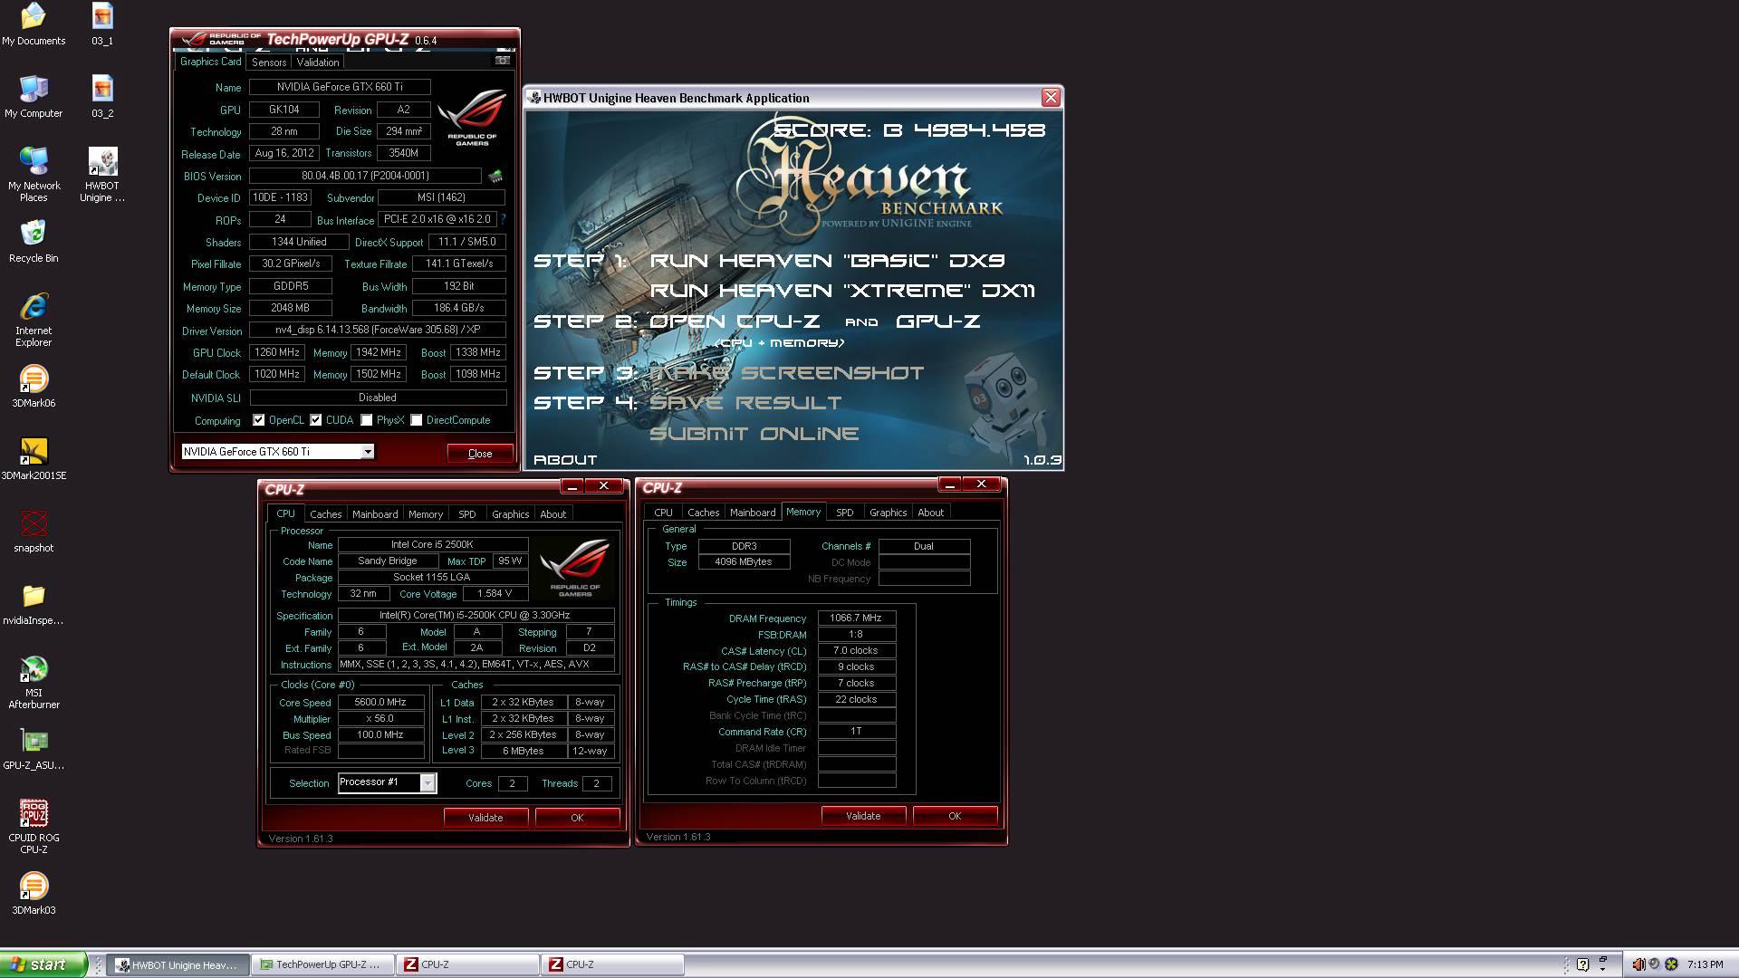This screenshot has height=978, width=1739.
Task: Click About in Heaven benchmark app
Action: (565, 460)
